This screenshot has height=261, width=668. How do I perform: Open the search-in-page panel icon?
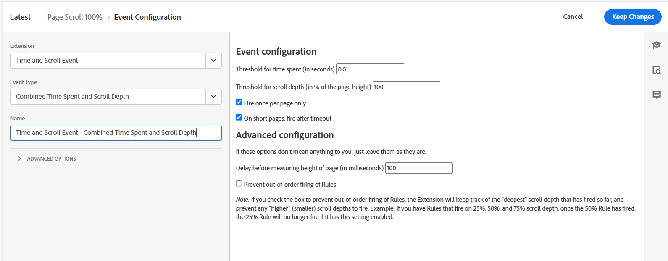click(657, 70)
